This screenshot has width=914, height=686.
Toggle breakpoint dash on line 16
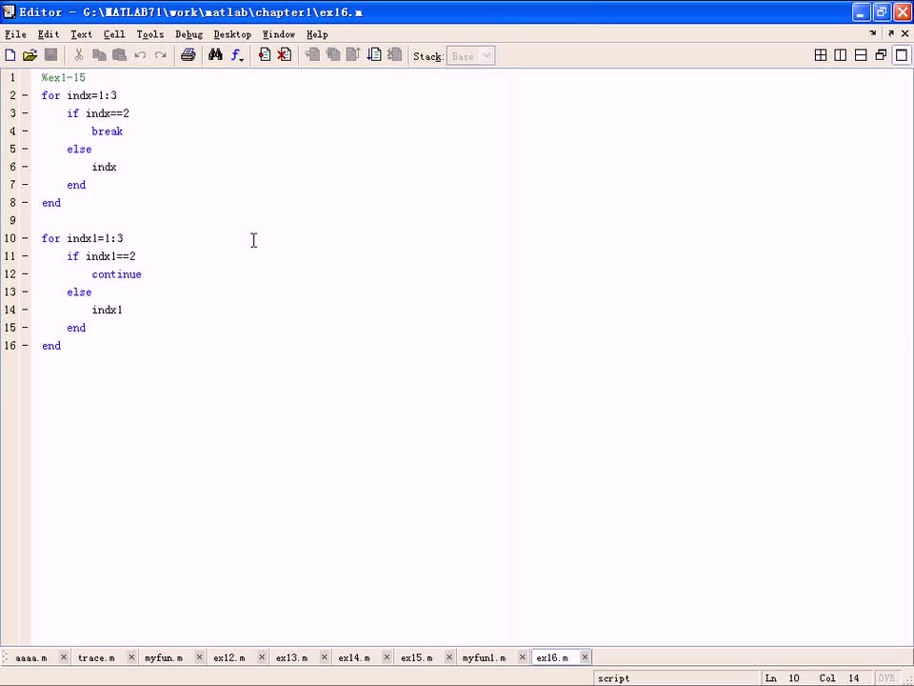25,345
